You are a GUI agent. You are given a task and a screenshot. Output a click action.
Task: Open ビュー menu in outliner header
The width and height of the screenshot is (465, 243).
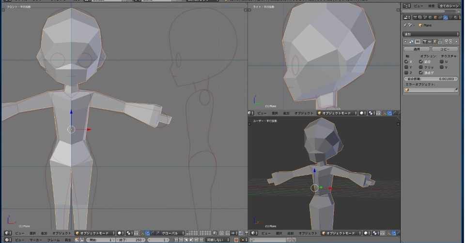[x=418, y=6]
